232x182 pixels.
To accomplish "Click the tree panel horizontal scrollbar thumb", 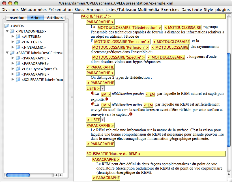I will [18, 175].
